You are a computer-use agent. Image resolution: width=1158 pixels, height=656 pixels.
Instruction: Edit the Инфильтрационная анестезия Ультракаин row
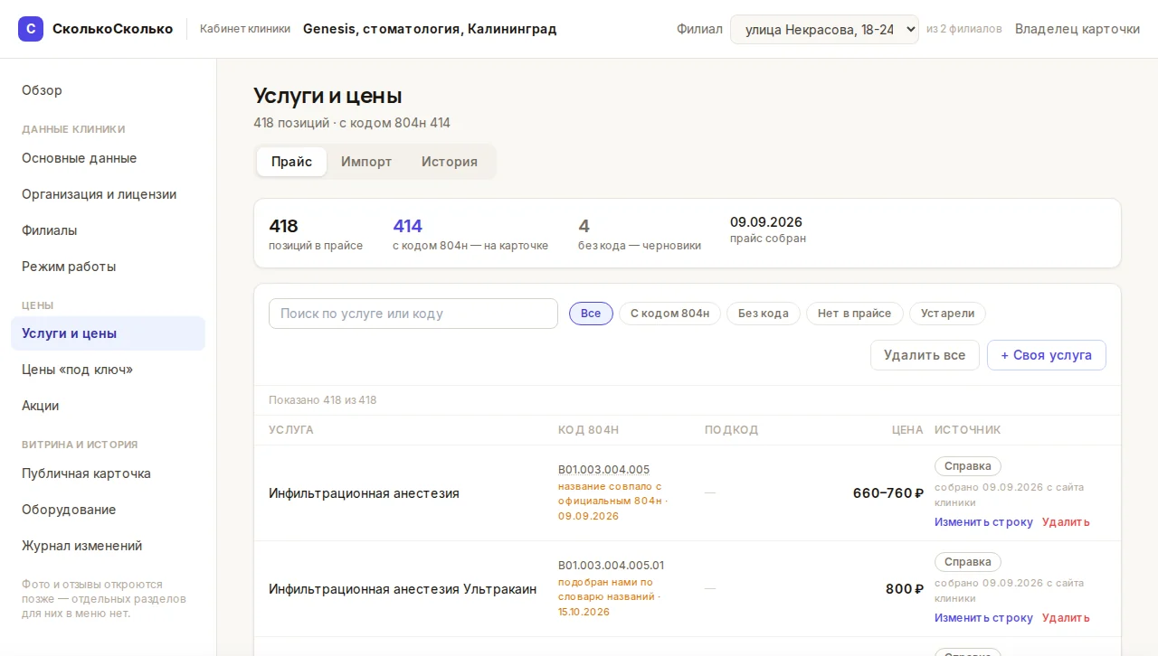tap(983, 618)
